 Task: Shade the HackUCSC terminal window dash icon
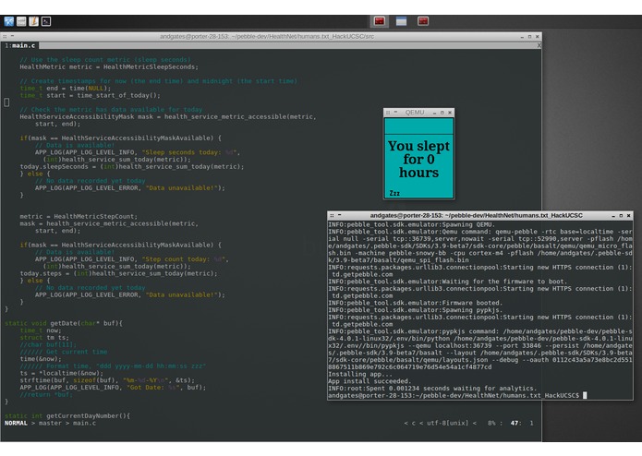339,215
